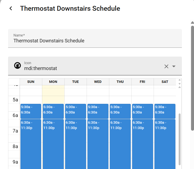This screenshot has height=169, width=194.
Task: Click the MON column header
Action: [53, 82]
